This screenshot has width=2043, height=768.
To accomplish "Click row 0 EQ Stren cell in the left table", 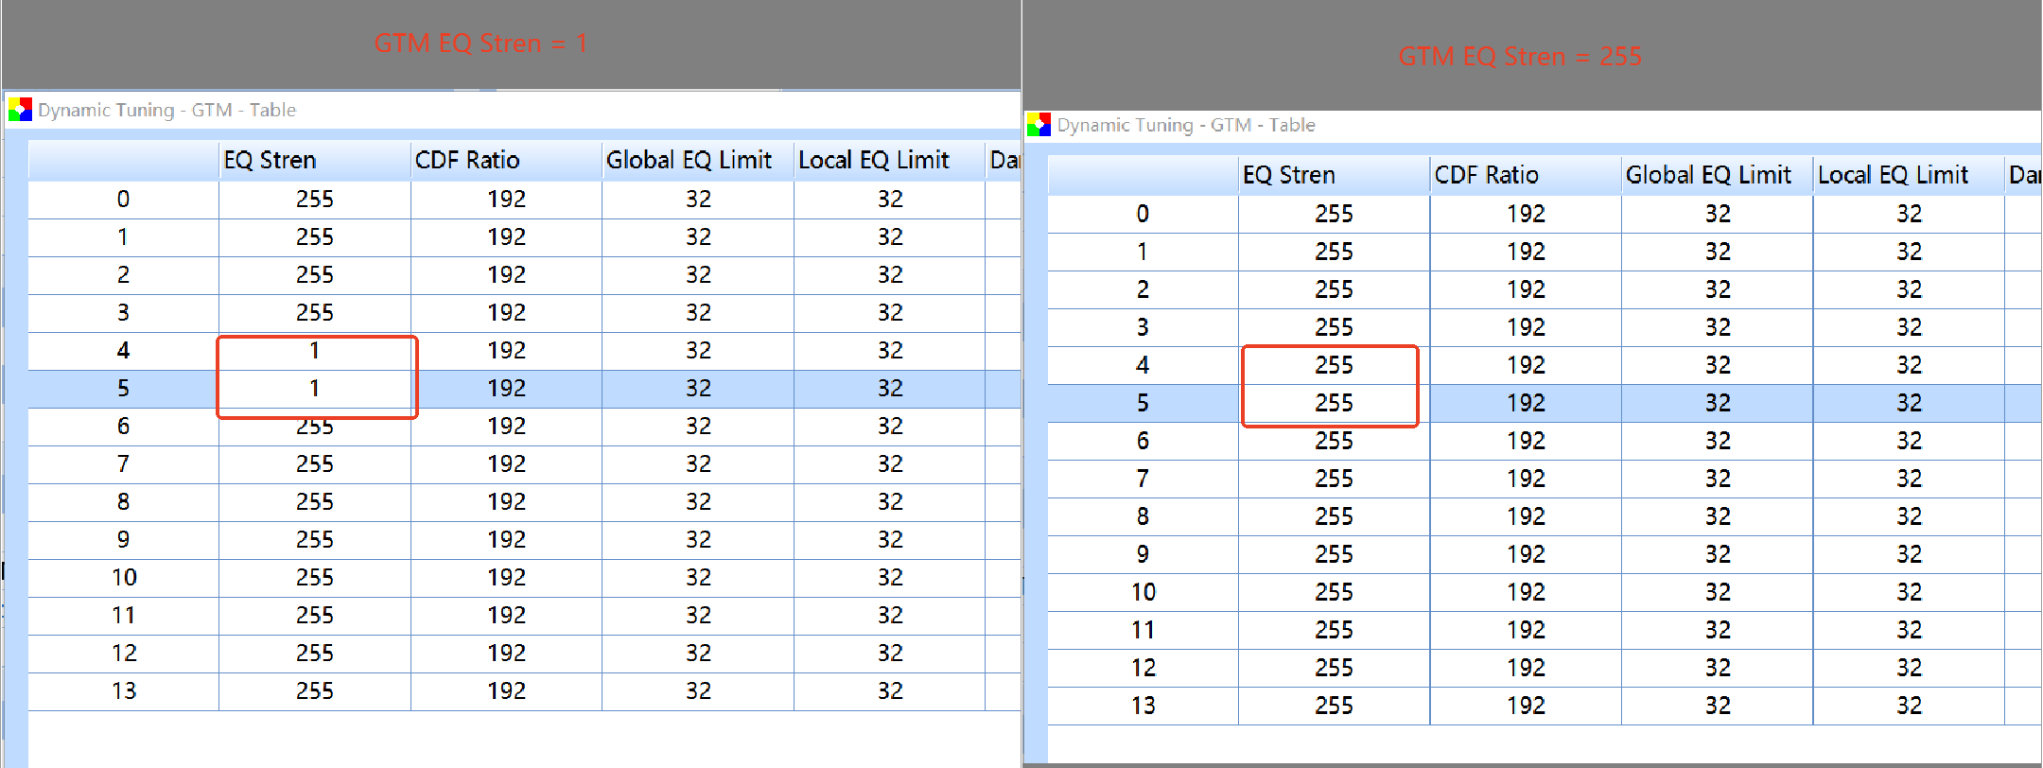I will click(315, 200).
